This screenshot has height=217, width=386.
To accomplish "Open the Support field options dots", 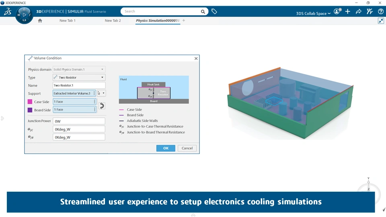I will (94, 93).
